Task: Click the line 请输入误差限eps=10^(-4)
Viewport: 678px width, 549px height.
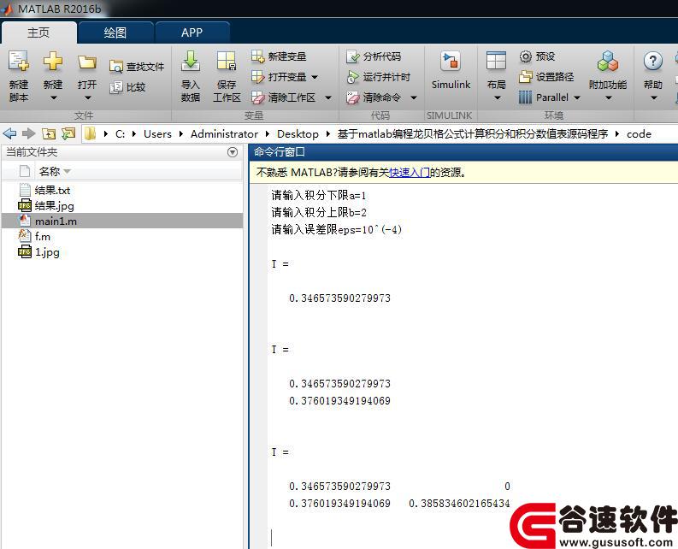Action: [336, 229]
